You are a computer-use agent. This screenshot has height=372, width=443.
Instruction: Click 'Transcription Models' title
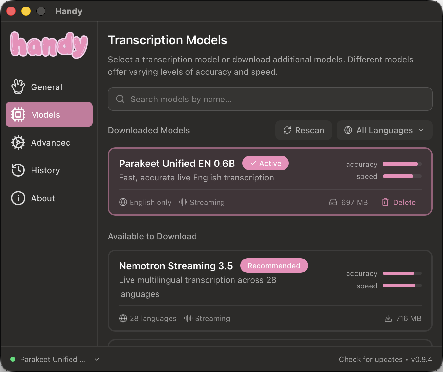pos(168,40)
